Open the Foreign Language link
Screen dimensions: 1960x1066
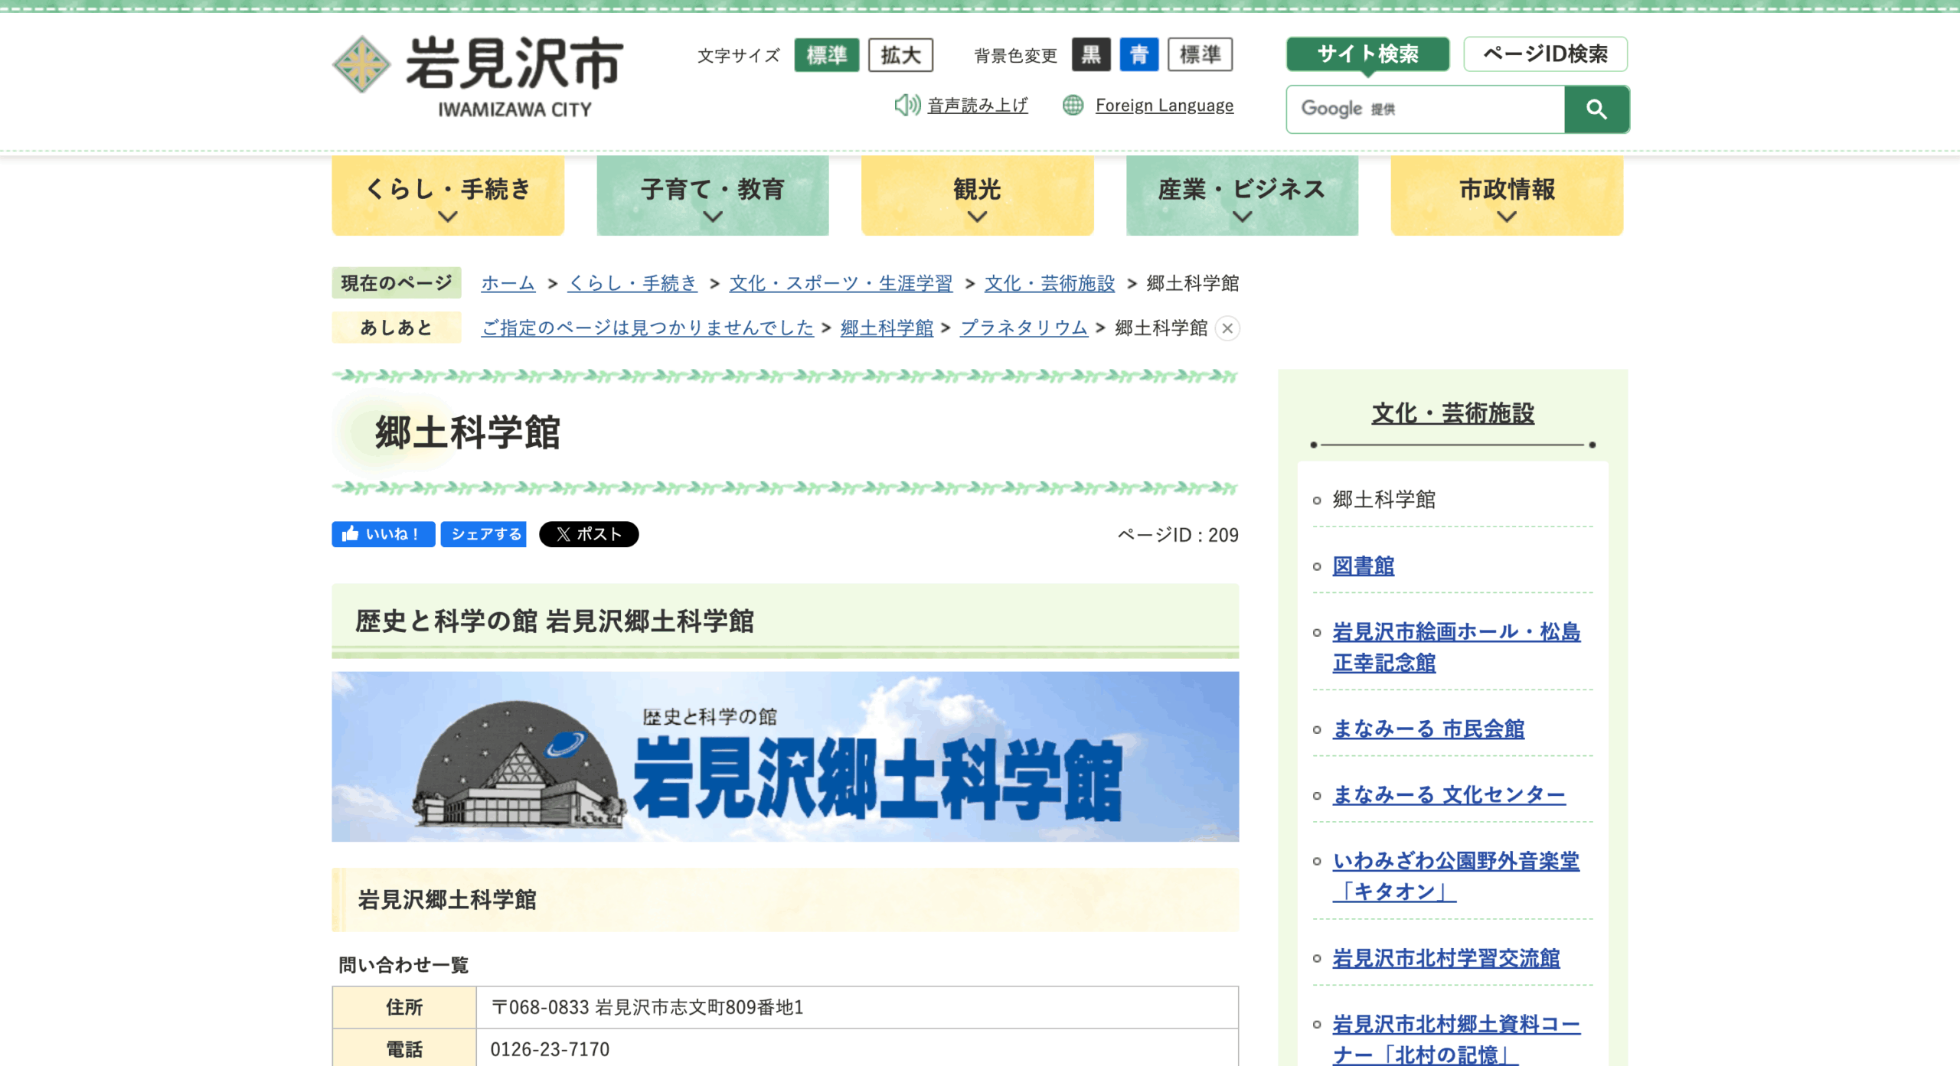click(x=1165, y=106)
